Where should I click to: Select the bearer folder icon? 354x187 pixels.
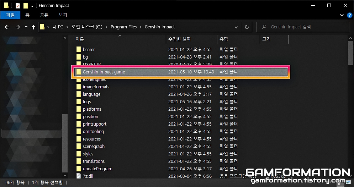tap(79, 50)
